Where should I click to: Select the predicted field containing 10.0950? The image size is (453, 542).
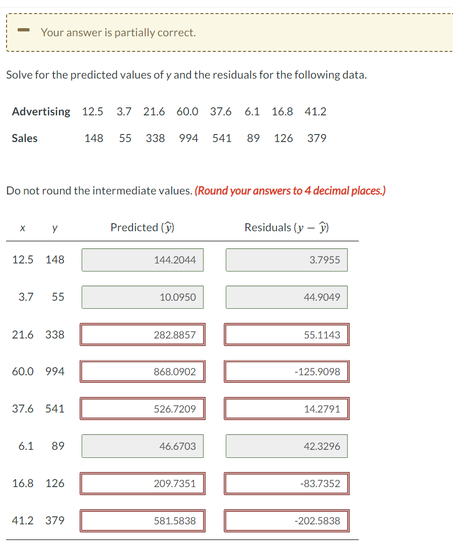(x=143, y=297)
